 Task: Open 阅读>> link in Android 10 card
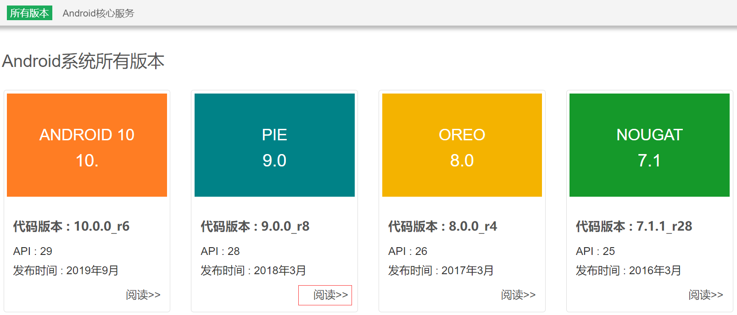(143, 295)
